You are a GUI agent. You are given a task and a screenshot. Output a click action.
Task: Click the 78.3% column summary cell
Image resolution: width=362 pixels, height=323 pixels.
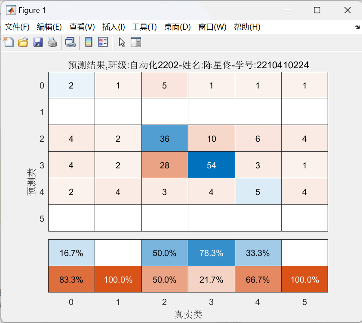[211, 253]
